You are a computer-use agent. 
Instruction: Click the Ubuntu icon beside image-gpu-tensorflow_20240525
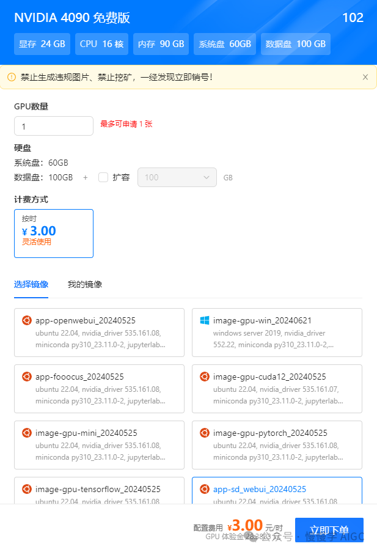pyautogui.click(x=27, y=489)
